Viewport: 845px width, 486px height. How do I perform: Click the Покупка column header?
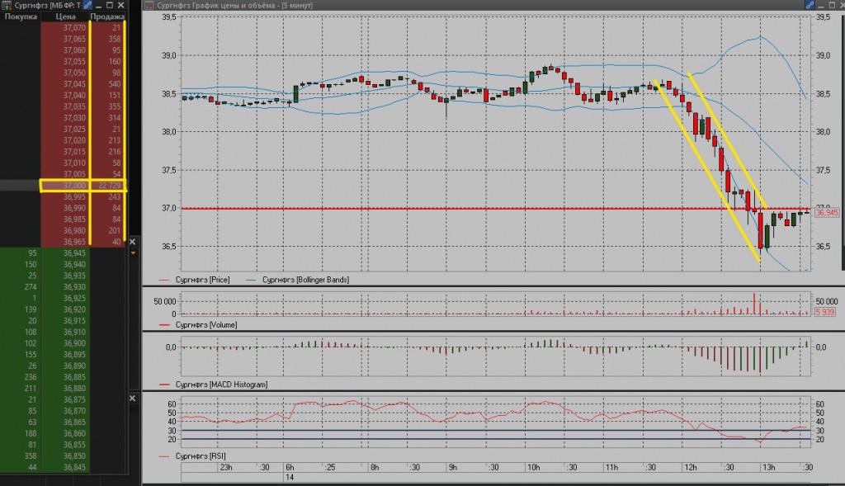tap(21, 17)
